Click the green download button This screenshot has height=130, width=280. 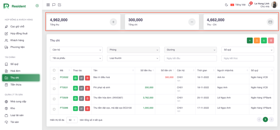(264, 40)
